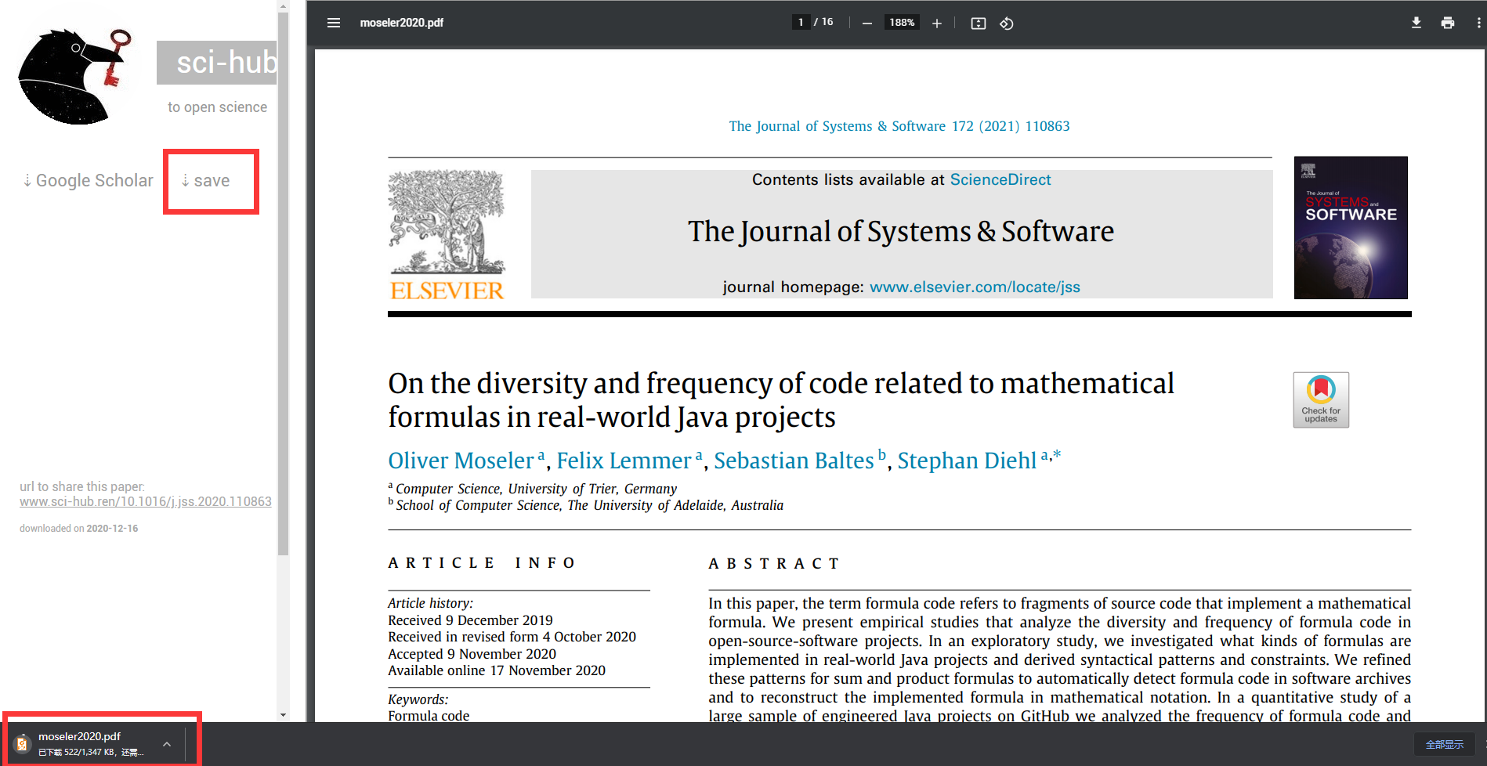Click the 'Keywords:' label
1487x766 pixels.
pos(418,699)
